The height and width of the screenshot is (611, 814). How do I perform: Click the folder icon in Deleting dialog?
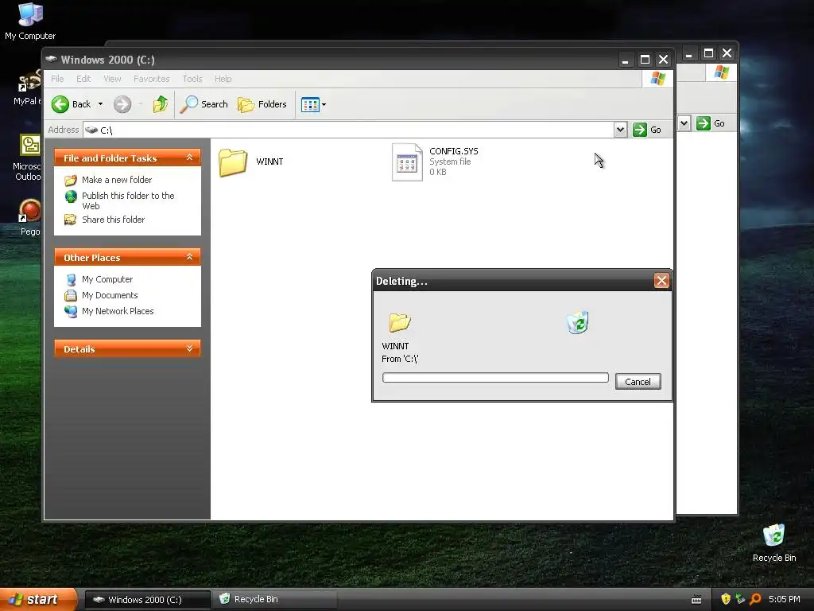pyautogui.click(x=400, y=323)
